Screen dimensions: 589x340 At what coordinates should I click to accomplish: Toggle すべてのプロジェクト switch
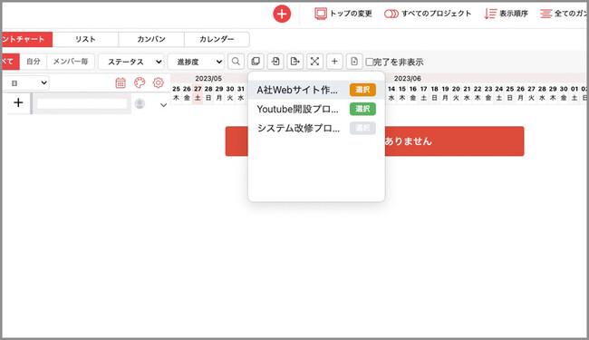coord(391,14)
